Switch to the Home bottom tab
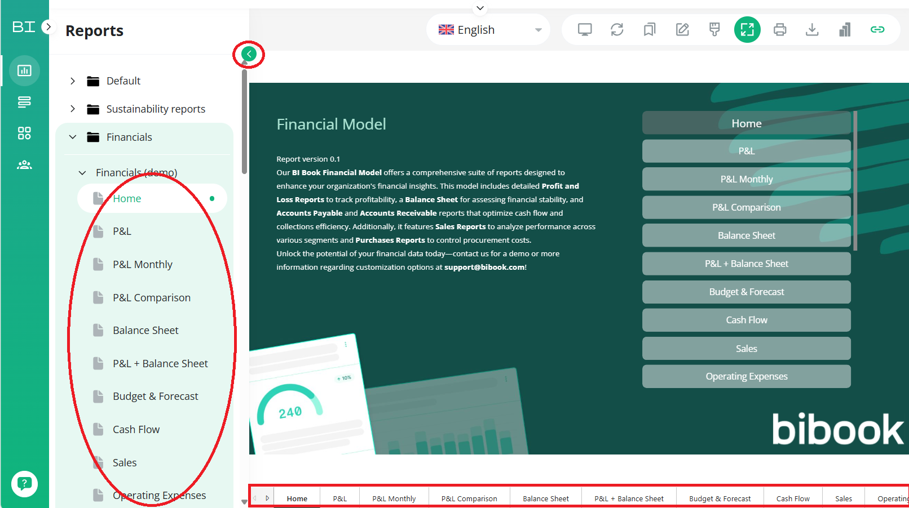Screen dimensions: 909x508 [297, 498]
